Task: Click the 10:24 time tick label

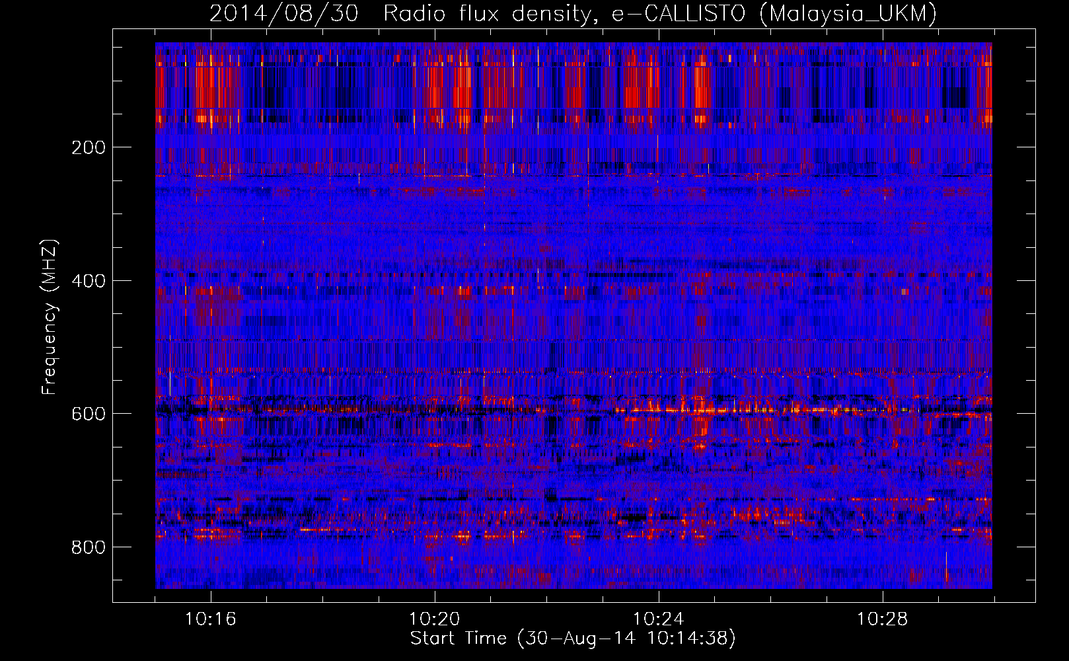Action: tap(659, 619)
